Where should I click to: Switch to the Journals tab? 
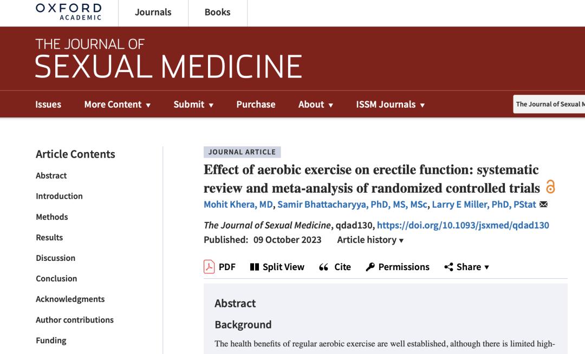153,12
